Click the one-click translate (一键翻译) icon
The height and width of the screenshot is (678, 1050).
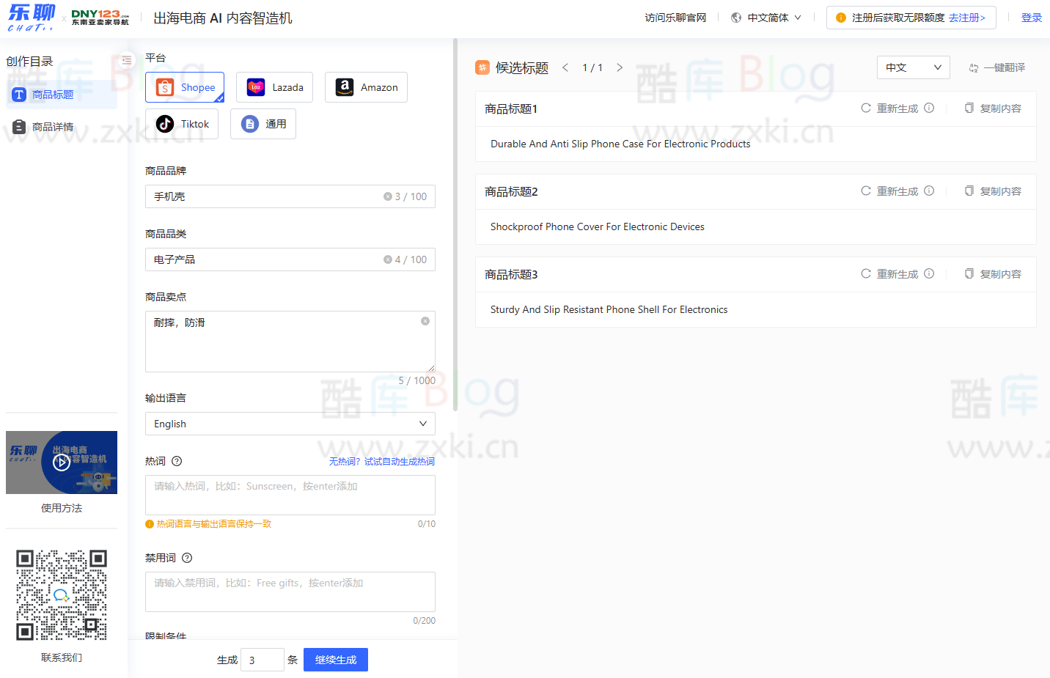click(974, 67)
